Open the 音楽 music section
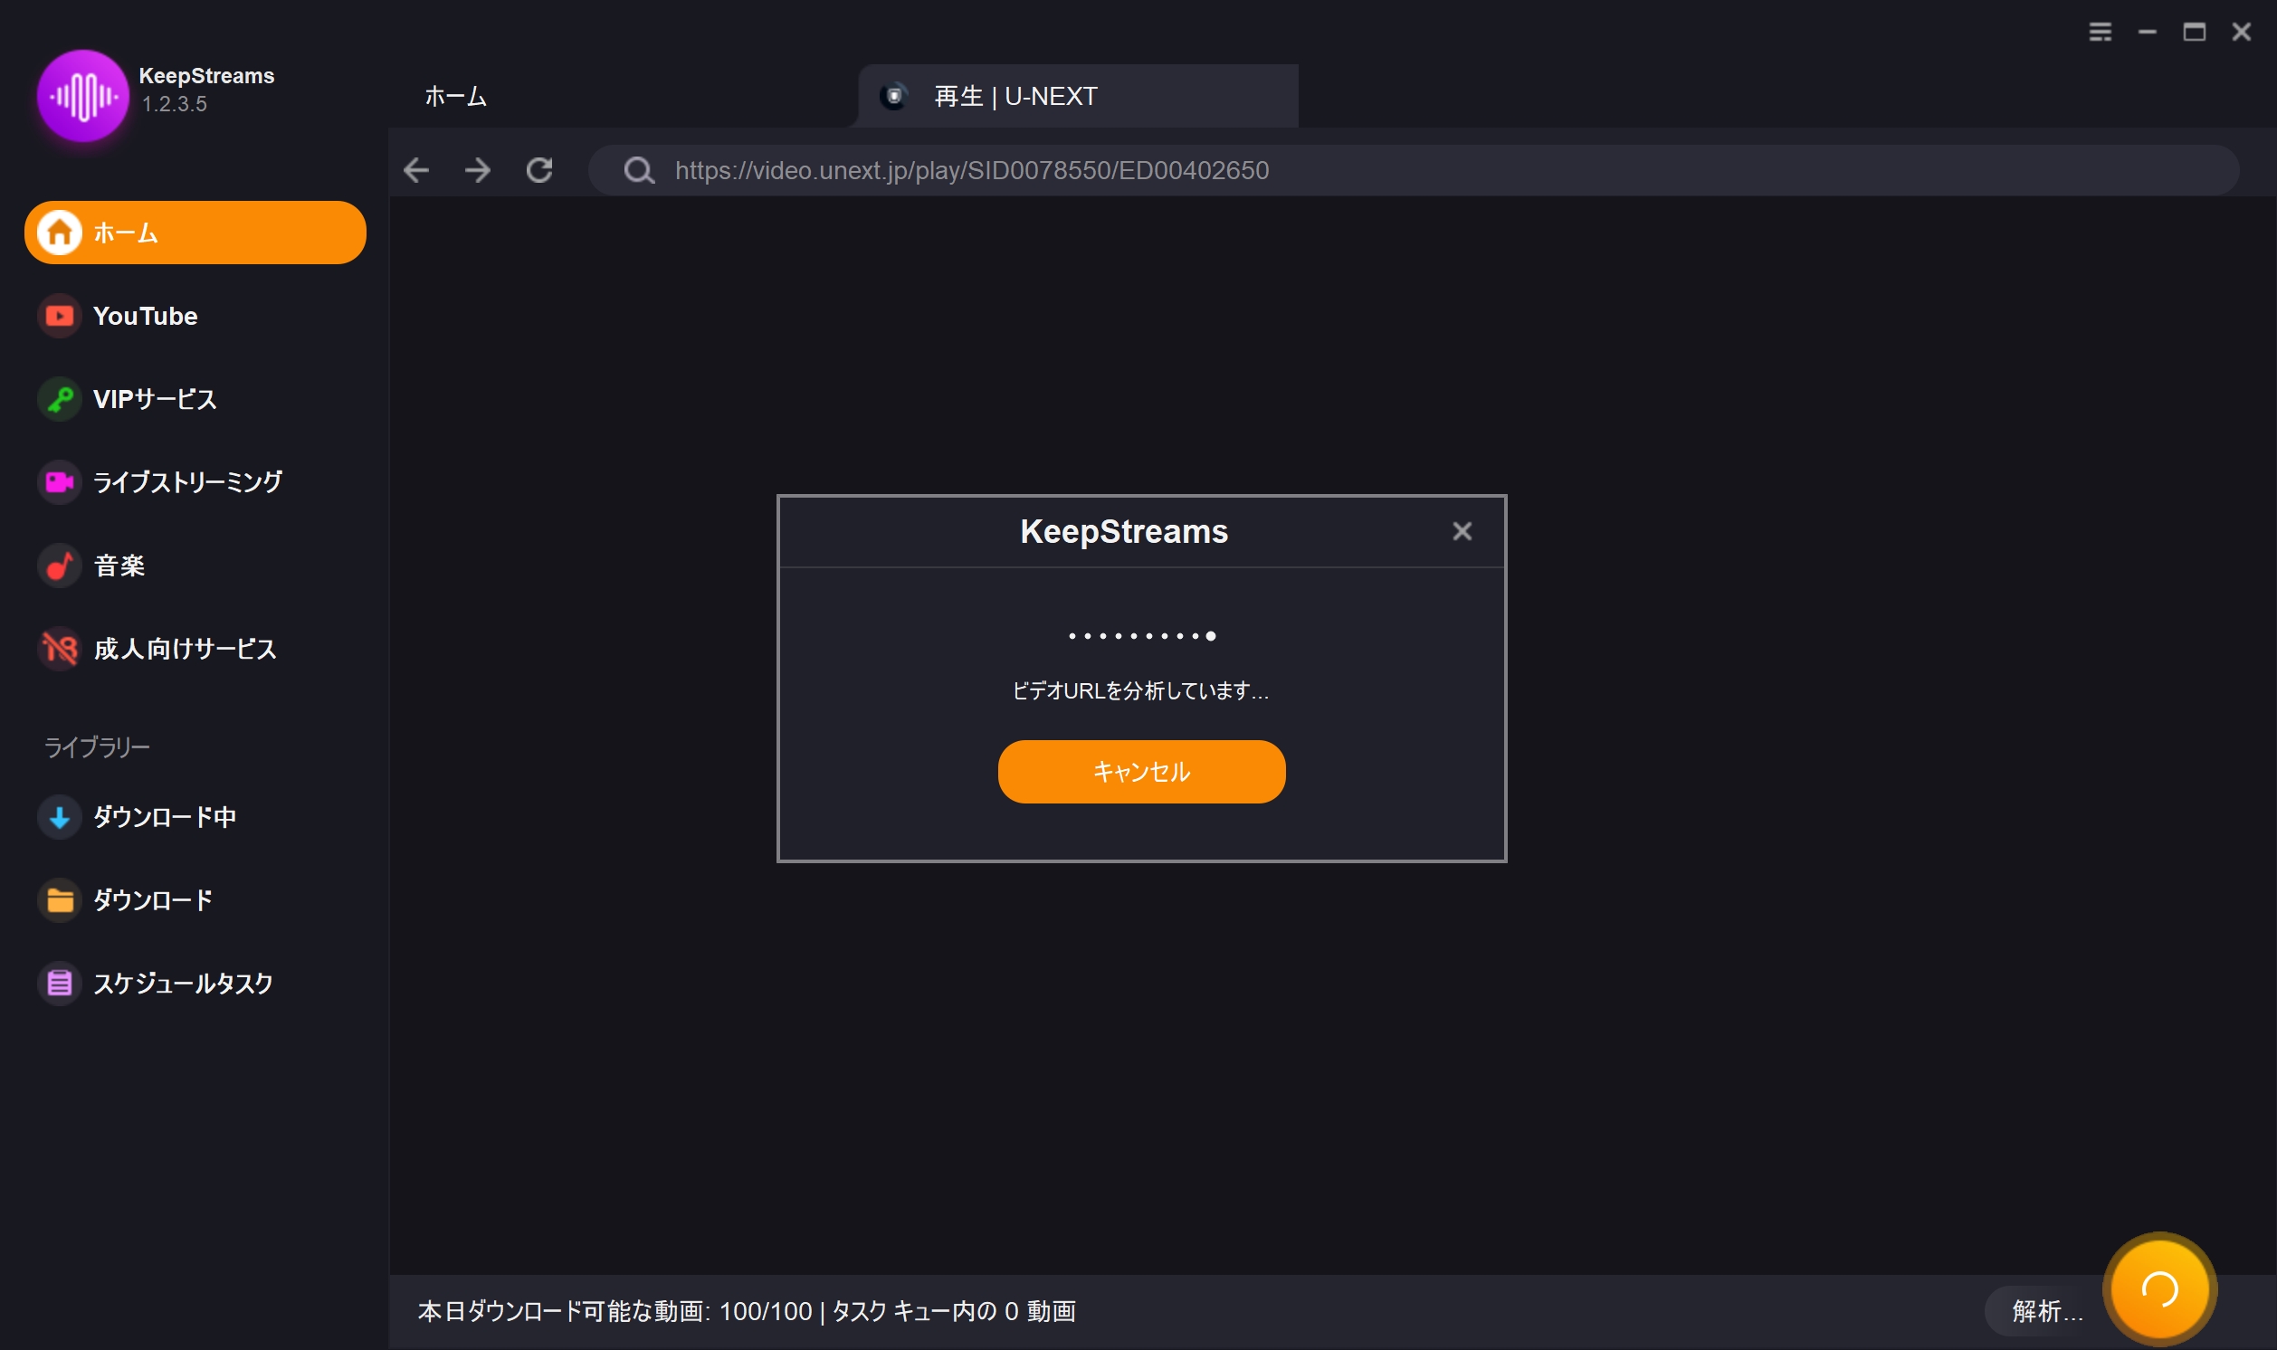This screenshot has height=1350, width=2277. [119, 566]
